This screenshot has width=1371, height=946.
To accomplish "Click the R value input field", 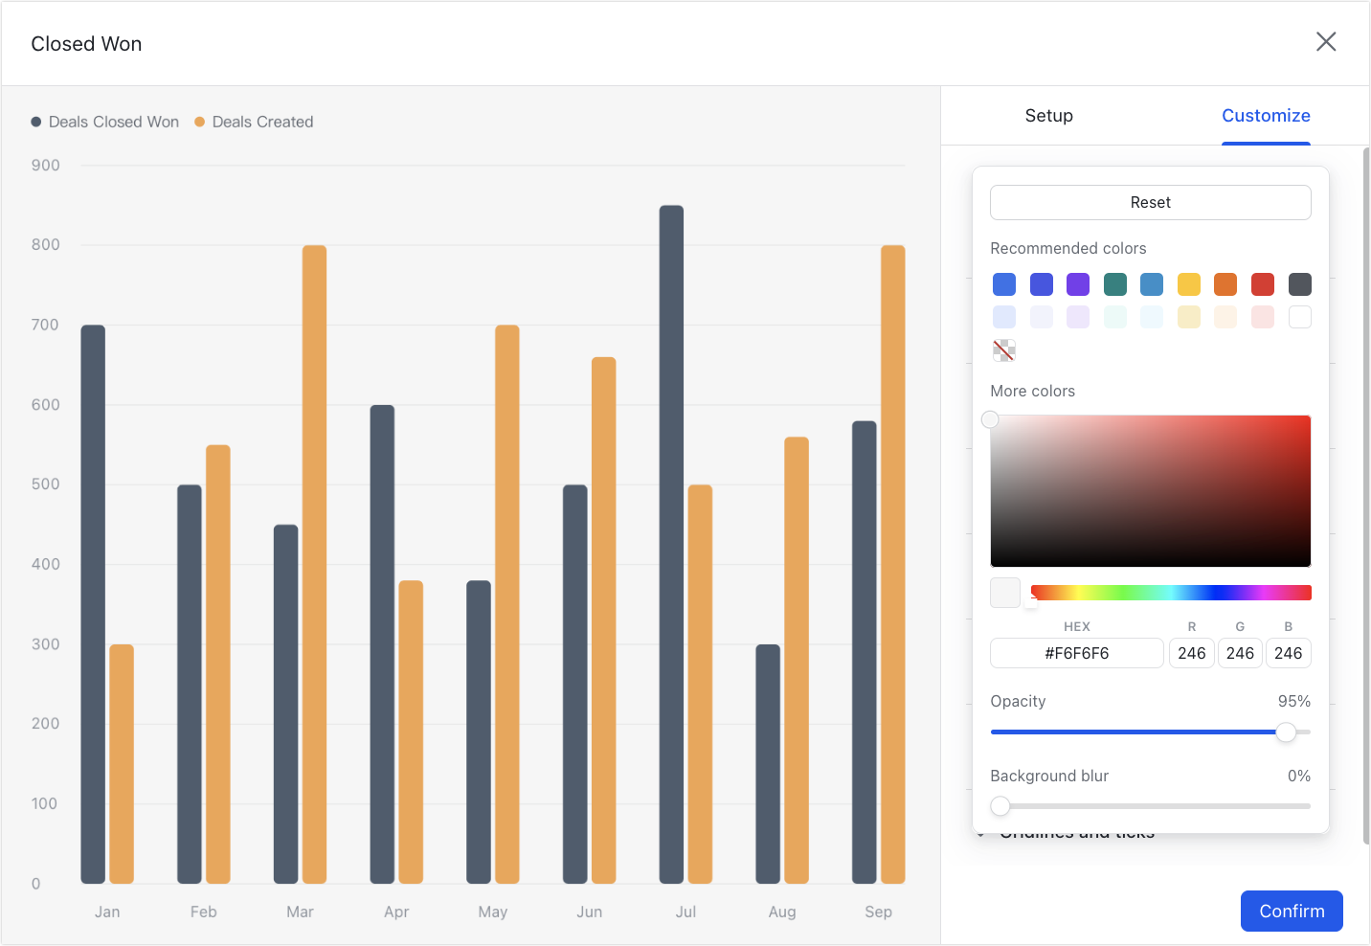I will [x=1192, y=653].
